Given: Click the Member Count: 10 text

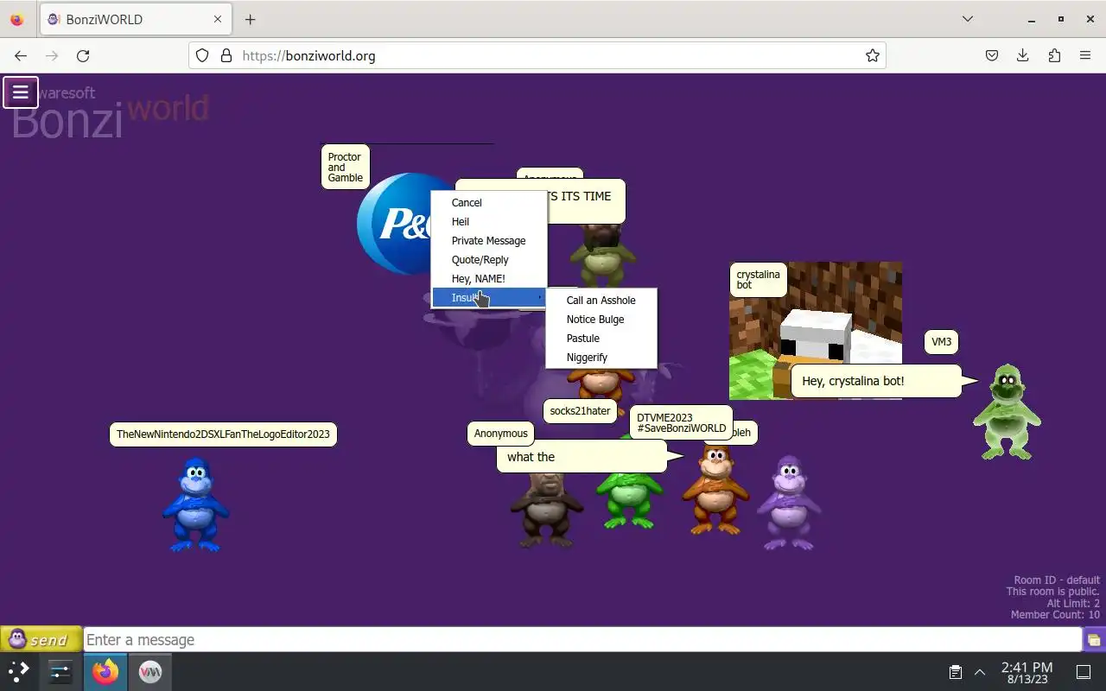Looking at the screenshot, I should (1055, 615).
